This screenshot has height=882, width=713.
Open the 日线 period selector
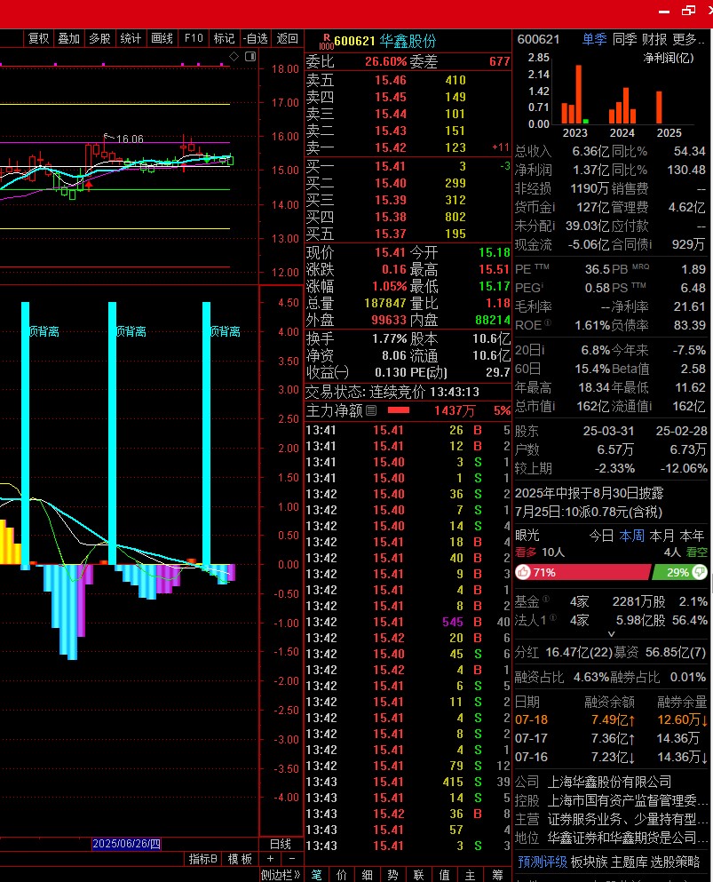pyautogui.click(x=280, y=844)
